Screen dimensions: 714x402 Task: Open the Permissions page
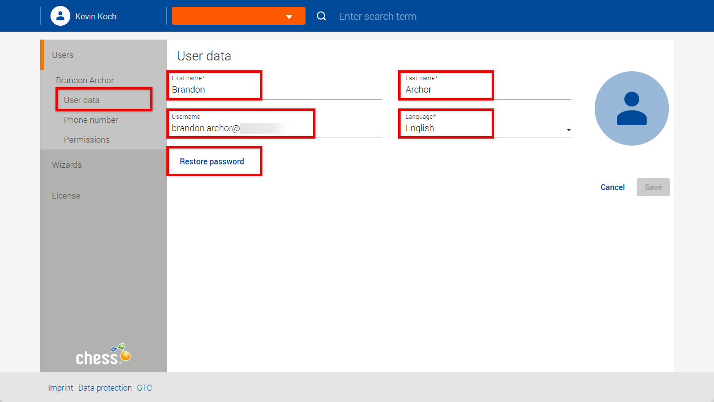pos(87,140)
